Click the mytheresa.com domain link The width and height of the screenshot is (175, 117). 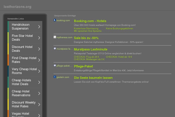pos(64,37)
